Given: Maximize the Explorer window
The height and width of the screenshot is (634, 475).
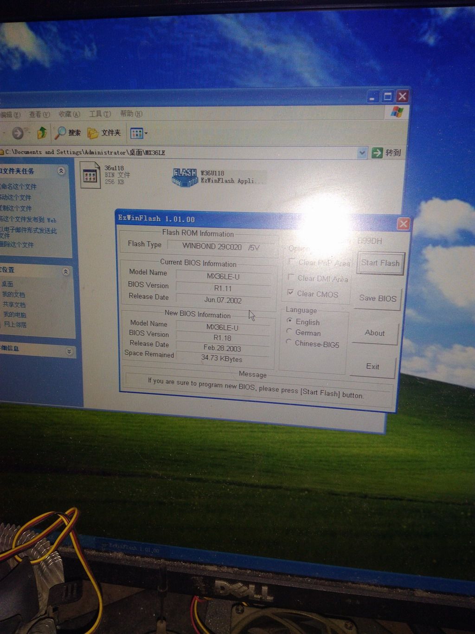Looking at the screenshot, I should (x=388, y=97).
